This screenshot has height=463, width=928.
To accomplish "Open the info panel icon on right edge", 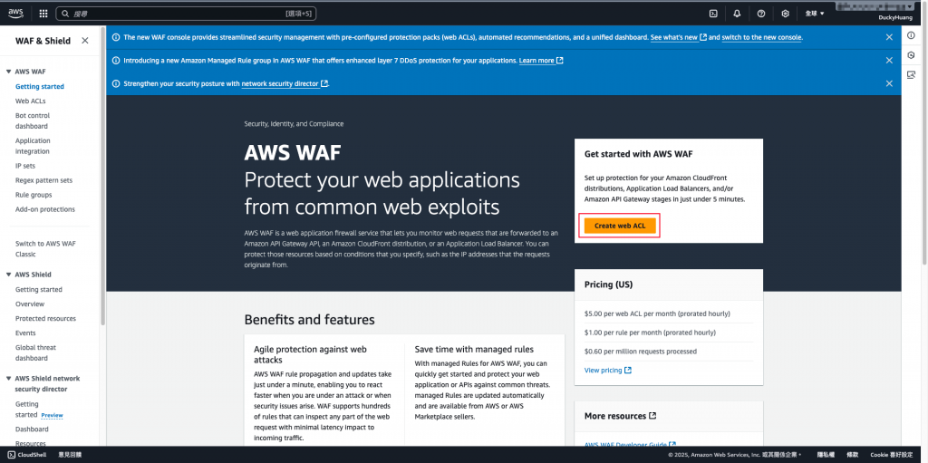I will coord(912,35).
